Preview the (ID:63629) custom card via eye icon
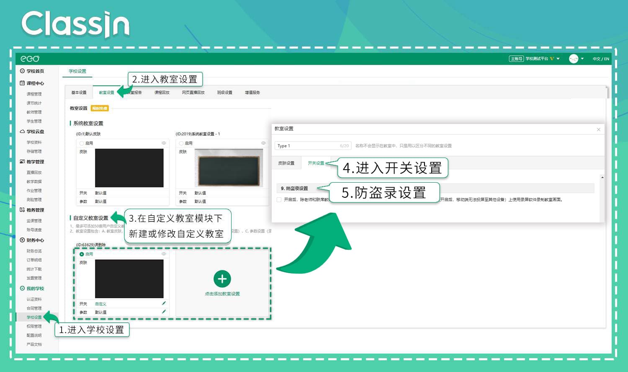This screenshot has height=372, width=628. pyautogui.click(x=164, y=254)
